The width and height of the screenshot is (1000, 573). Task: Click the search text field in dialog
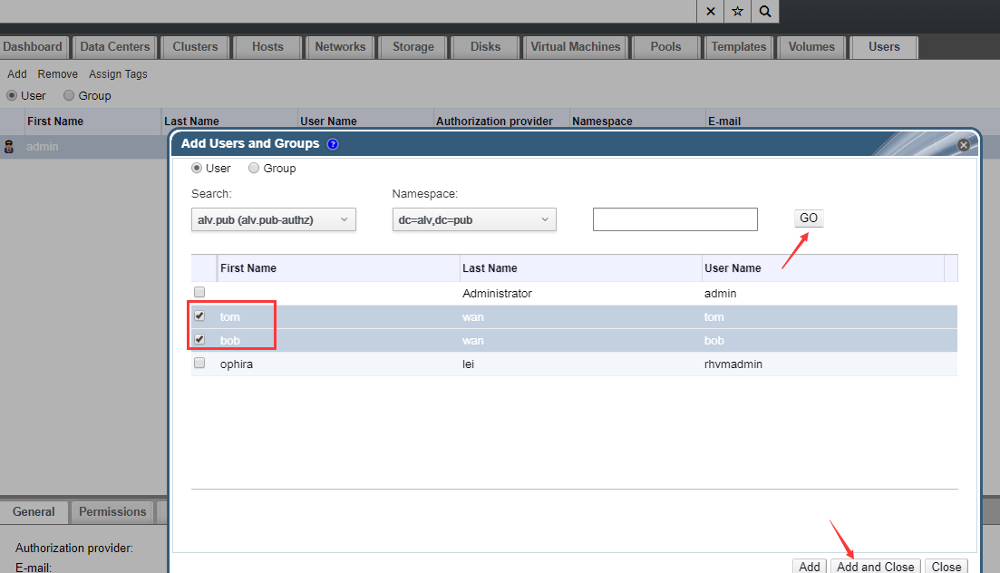(675, 219)
